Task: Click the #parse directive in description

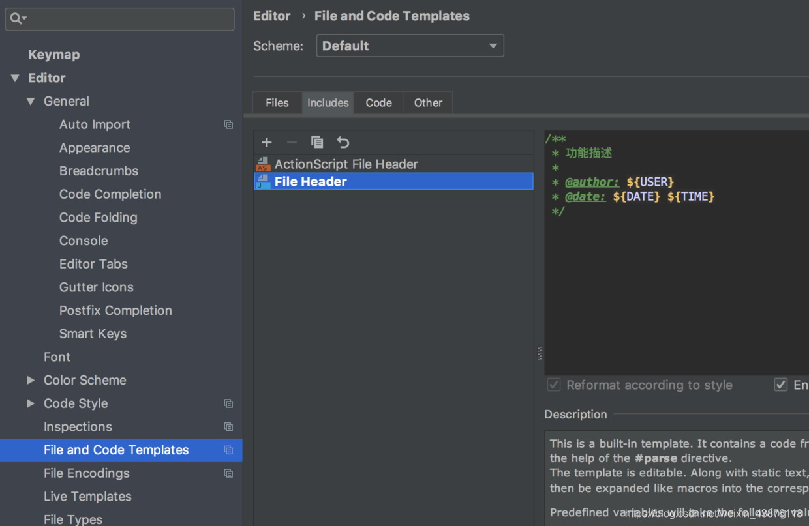Action: pyautogui.click(x=656, y=458)
